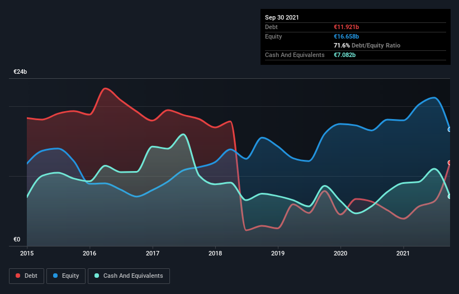Viewport: 459px width, 294px height.
Task: Click the teal Cash And Equivalents legend dot
Action: pyautogui.click(x=97, y=276)
